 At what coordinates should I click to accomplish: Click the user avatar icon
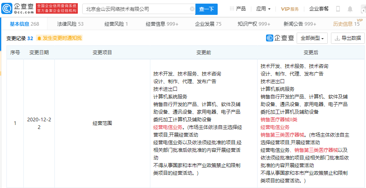(x=362, y=9)
